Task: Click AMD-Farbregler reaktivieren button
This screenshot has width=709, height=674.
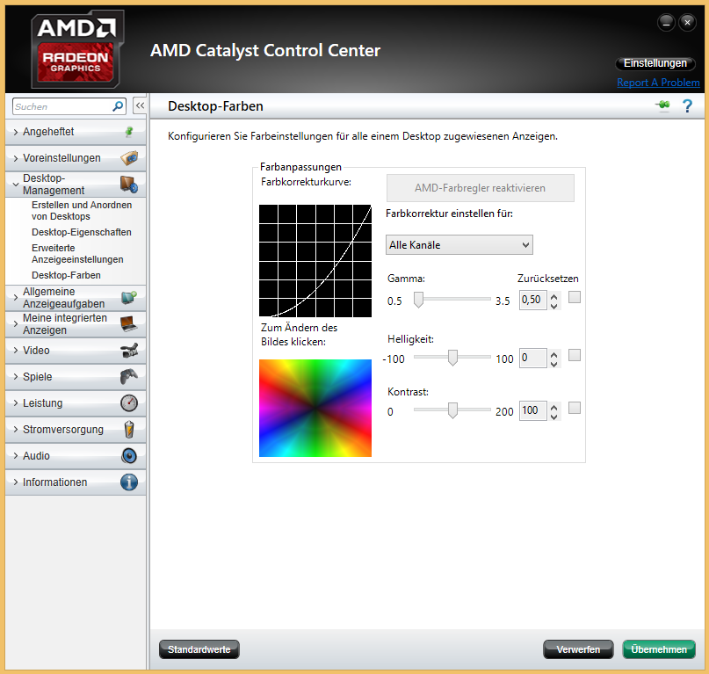Action: pos(481,188)
